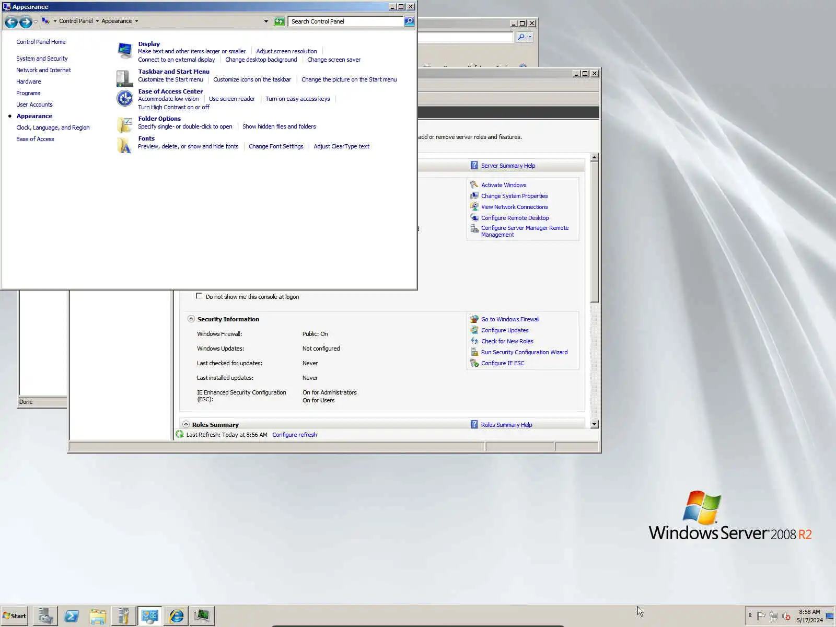Open Change desktop background link
836x627 pixels.
click(x=261, y=60)
